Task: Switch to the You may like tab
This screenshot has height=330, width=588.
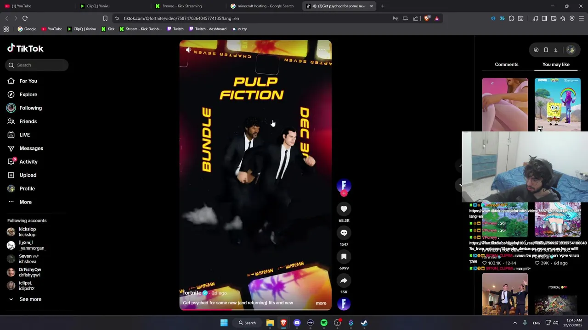Action: point(556,65)
